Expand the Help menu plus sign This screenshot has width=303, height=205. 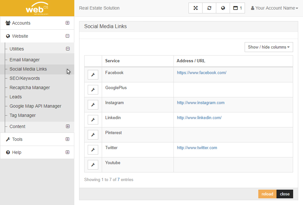pos(67,152)
